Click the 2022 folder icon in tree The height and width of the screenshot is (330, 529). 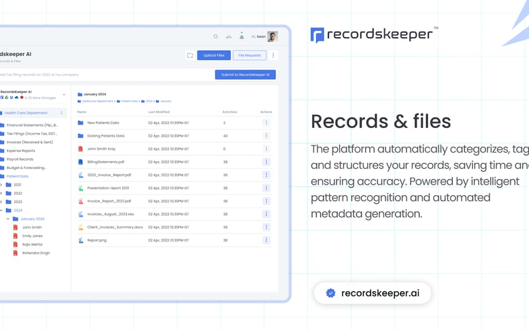tap(9, 193)
